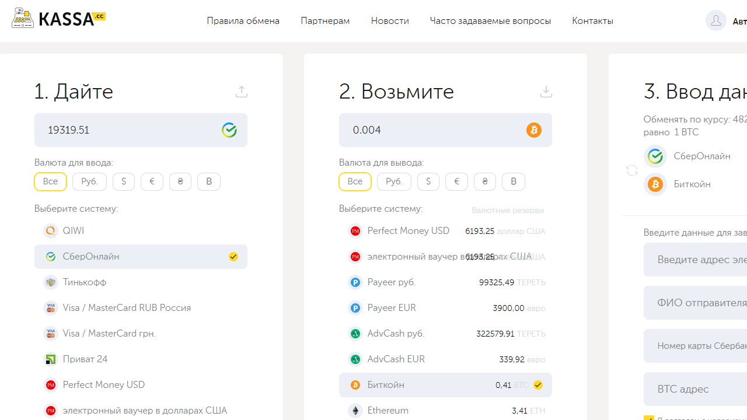Choose Руб. filter under Валюта для ввода
This screenshot has width=747, height=420.
click(x=89, y=181)
